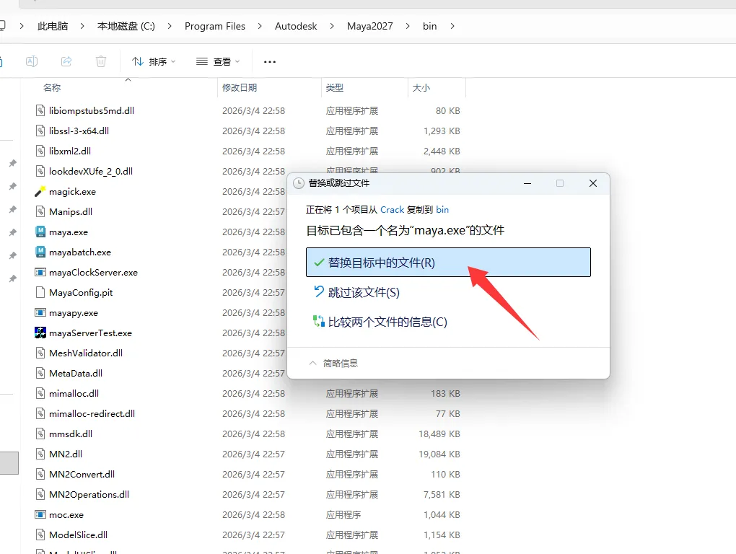Click the MN2.dll file icon
Viewport: 736px width, 554px height.
point(40,454)
